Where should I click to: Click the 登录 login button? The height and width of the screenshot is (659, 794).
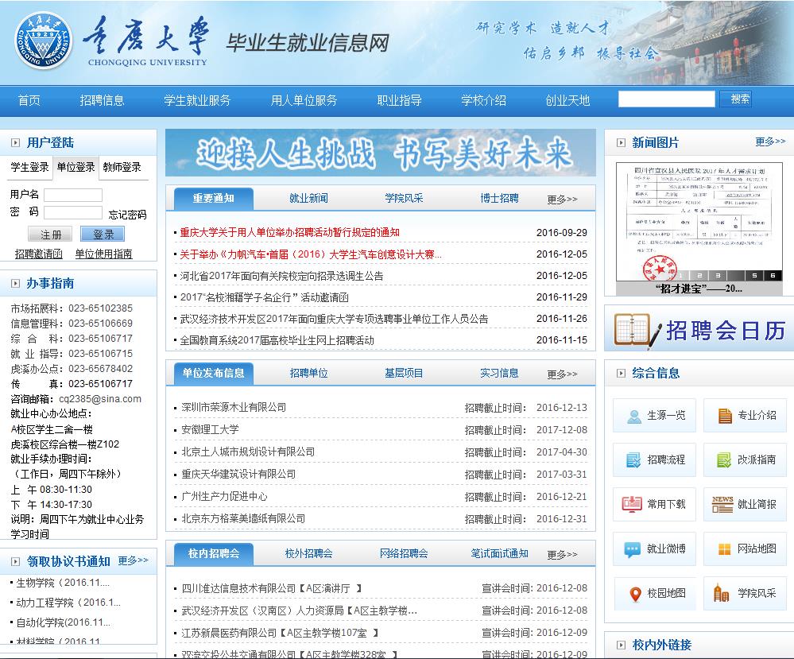pos(103,234)
